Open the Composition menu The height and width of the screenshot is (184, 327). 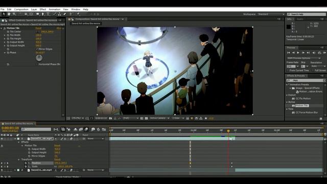click(x=21, y=9)
